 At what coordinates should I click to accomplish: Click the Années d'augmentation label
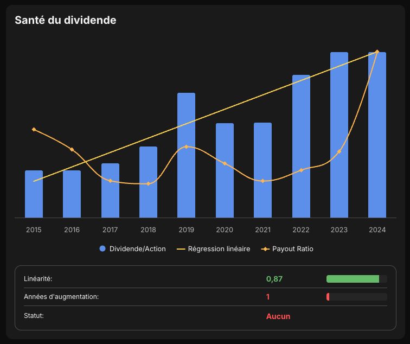61,297
